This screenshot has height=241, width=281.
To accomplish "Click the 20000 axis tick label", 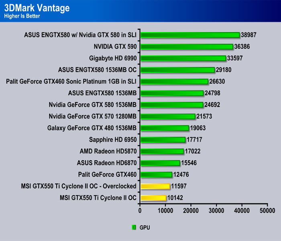I will coord(191,210).
